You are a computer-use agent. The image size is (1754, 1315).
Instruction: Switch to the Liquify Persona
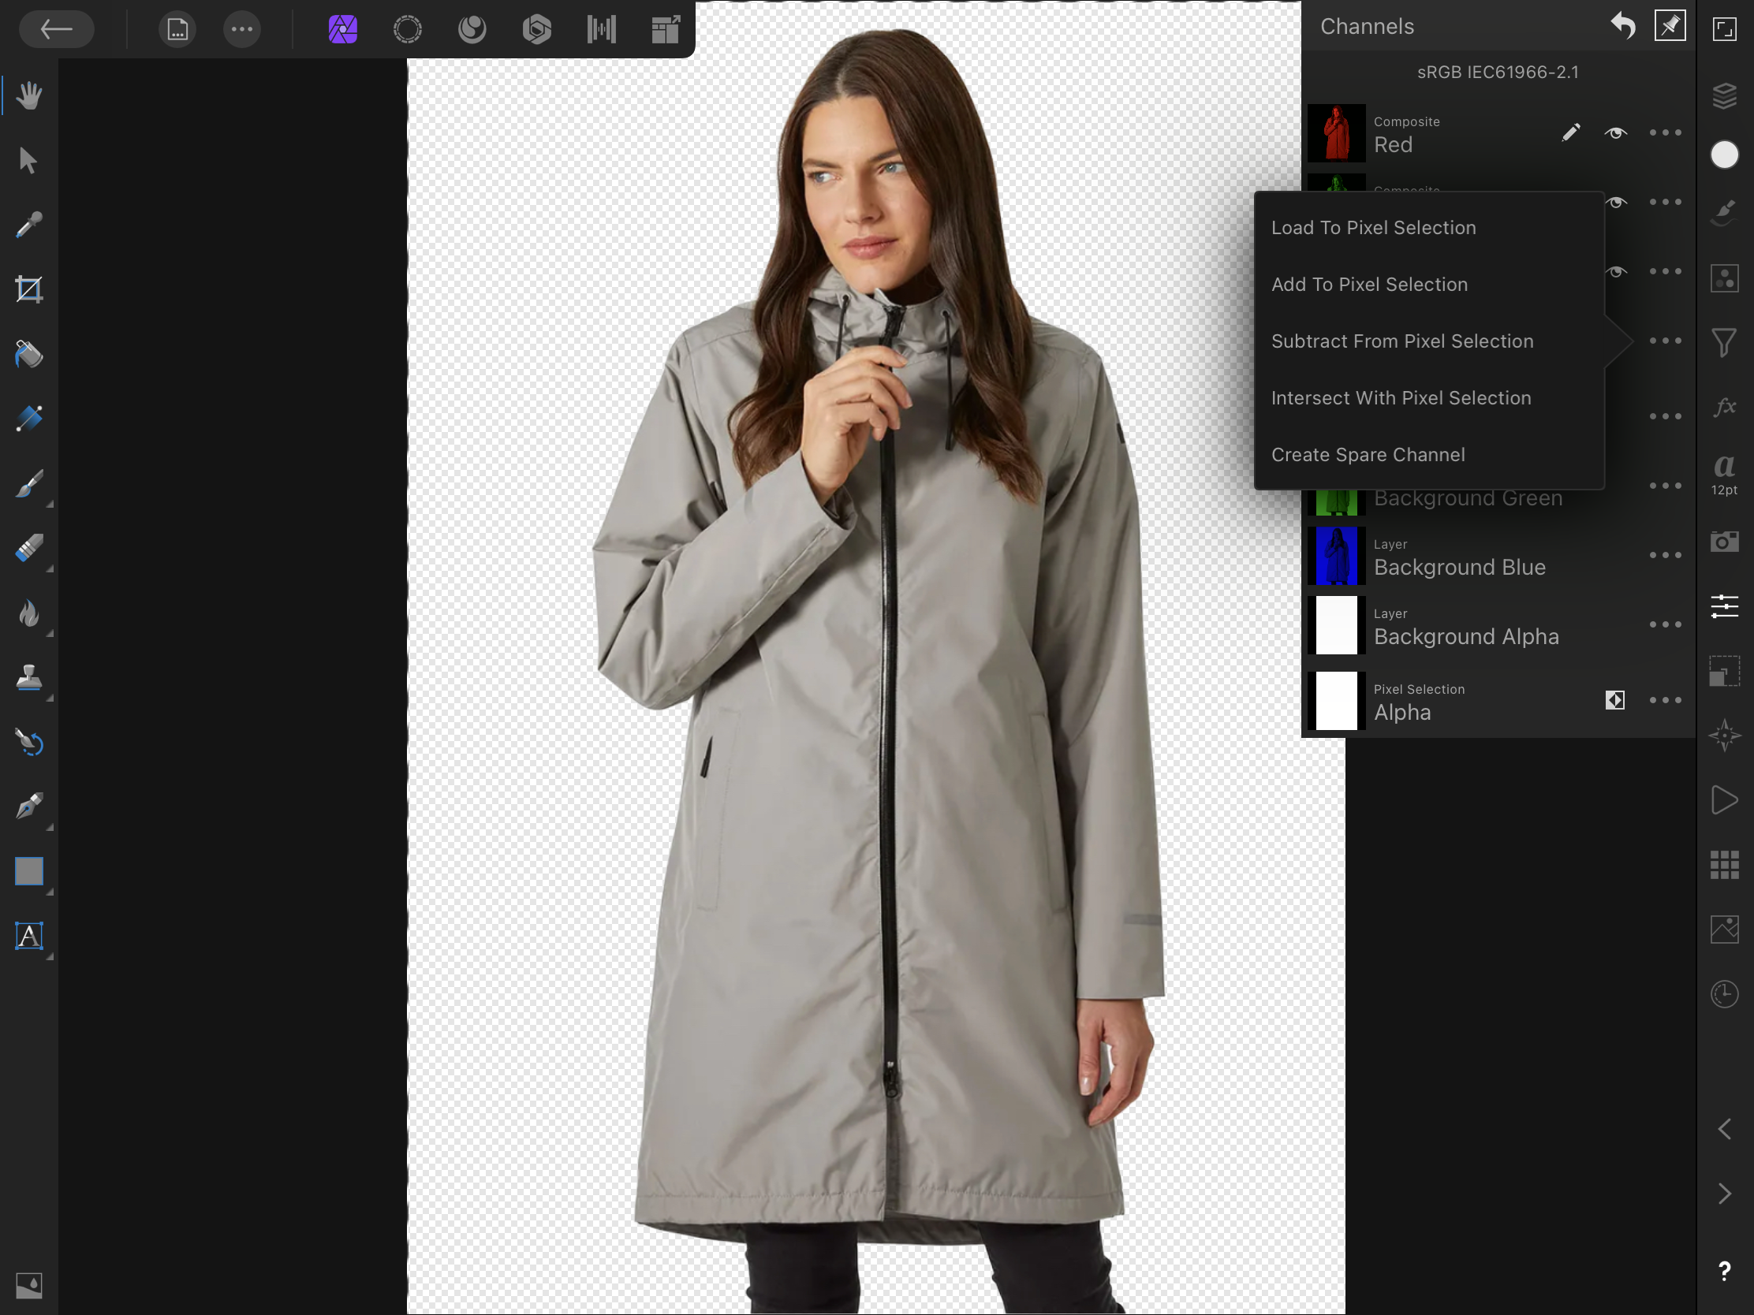472,29
